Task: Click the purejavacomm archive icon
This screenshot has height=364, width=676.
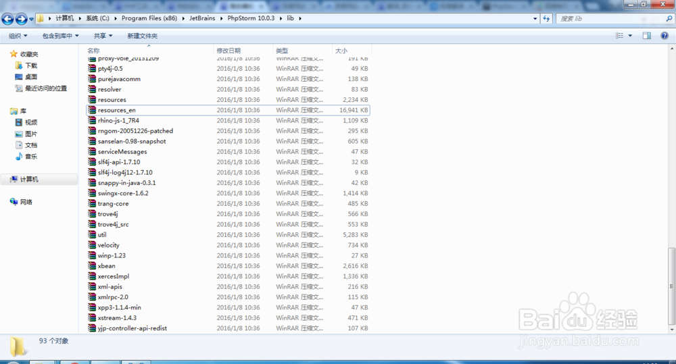Action: 92,79
